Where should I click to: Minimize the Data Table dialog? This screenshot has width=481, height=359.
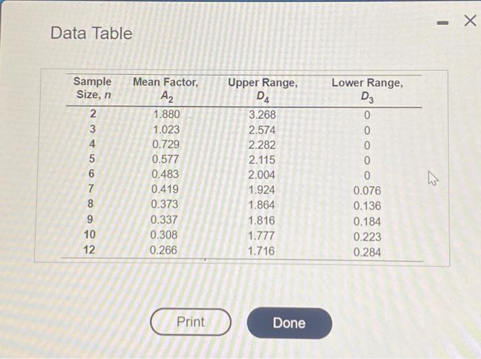click(x=443, y=23)
